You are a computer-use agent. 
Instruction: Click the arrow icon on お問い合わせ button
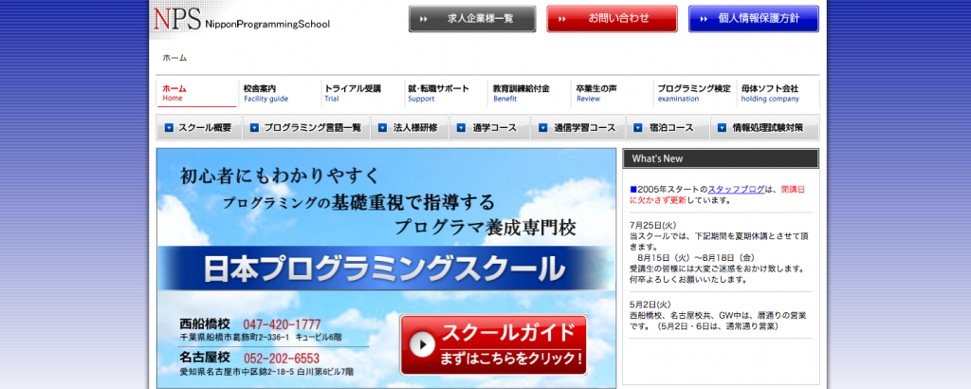(x=562, y=19)
